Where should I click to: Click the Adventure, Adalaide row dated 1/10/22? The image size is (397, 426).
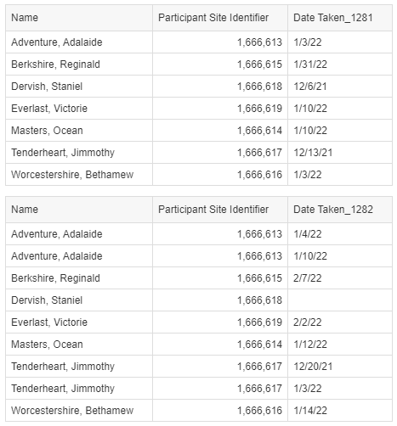coord(199,256)
